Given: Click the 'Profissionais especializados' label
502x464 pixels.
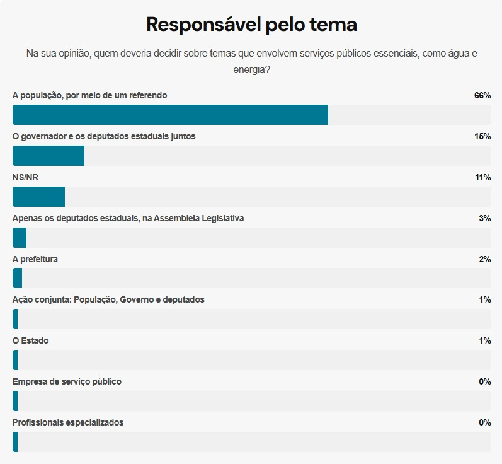Looking at the screenshot, I should 68,422.
